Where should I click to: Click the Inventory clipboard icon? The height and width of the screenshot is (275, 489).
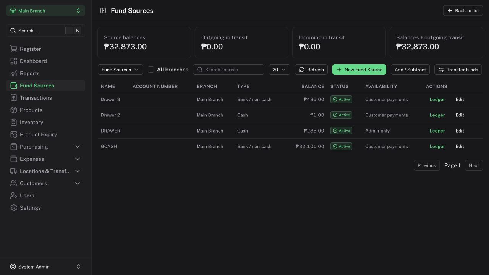point(14,122)
